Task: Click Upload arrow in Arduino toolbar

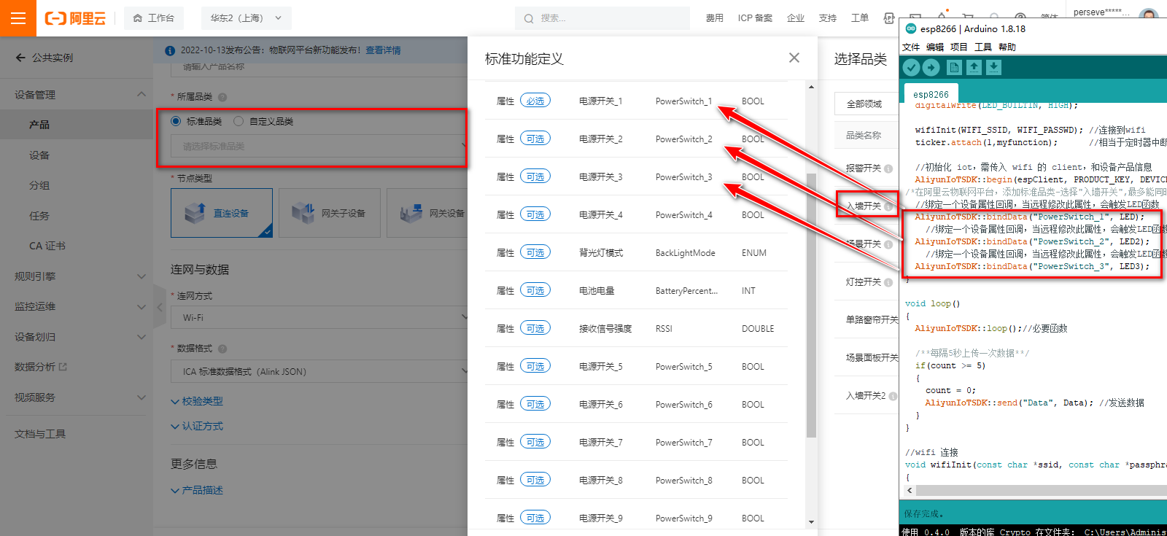Action: pyautogui.click(x=931, y=67)
